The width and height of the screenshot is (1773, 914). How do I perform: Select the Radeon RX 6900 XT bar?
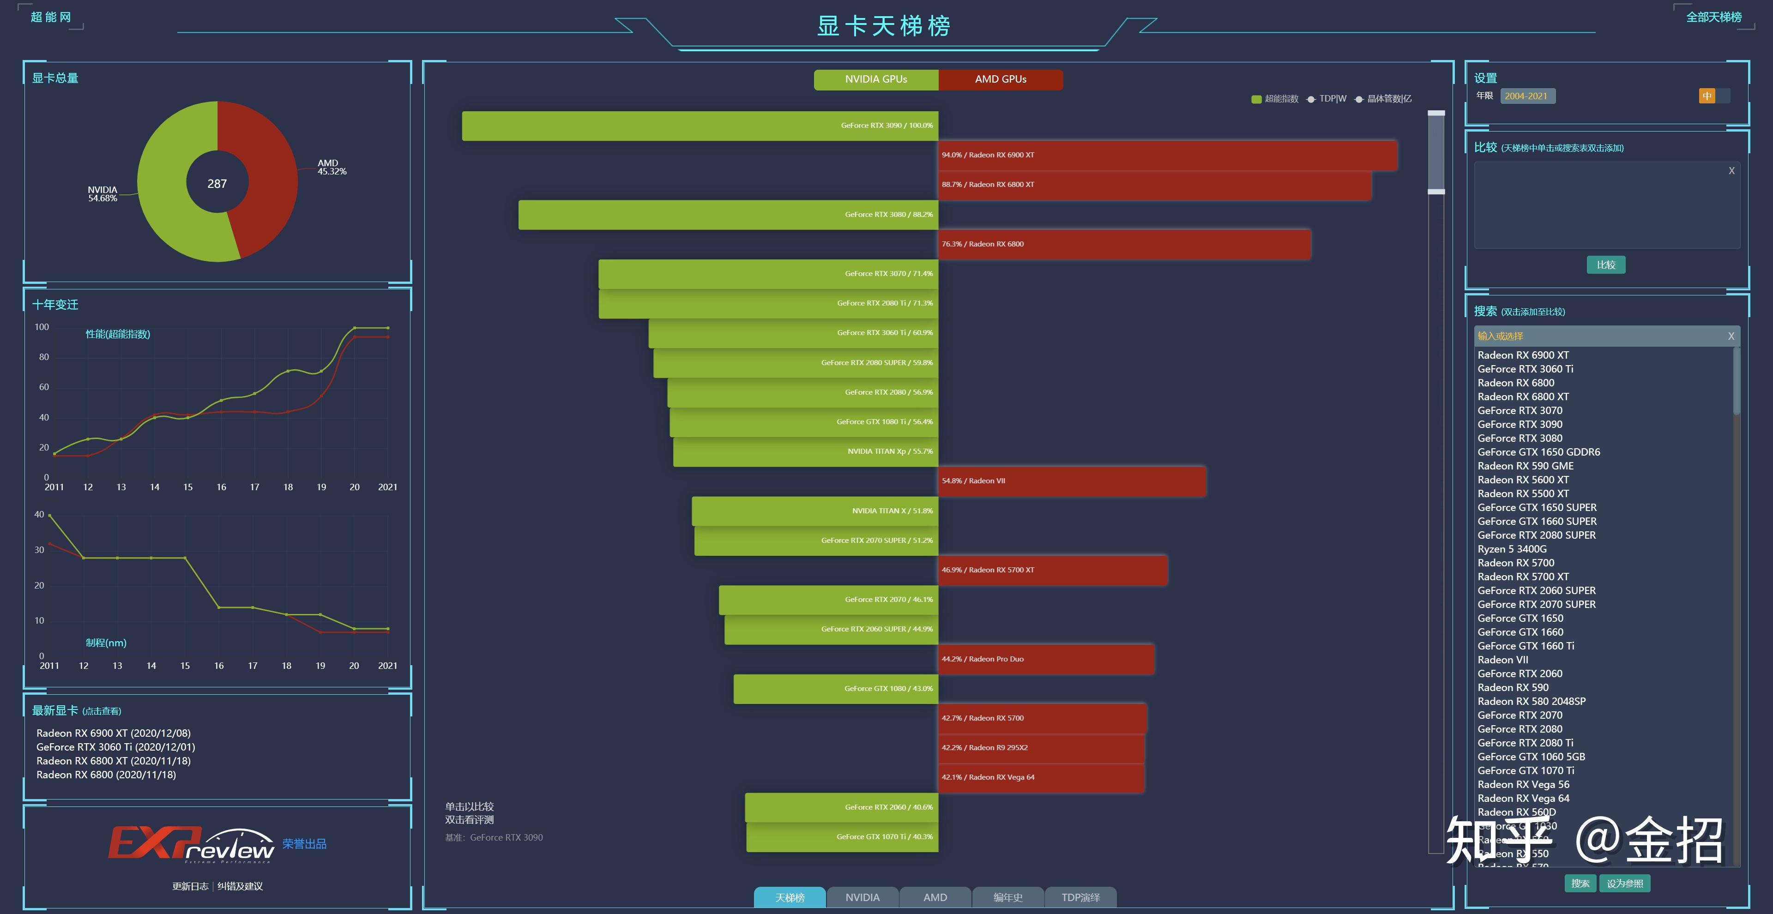[1167, 156]
